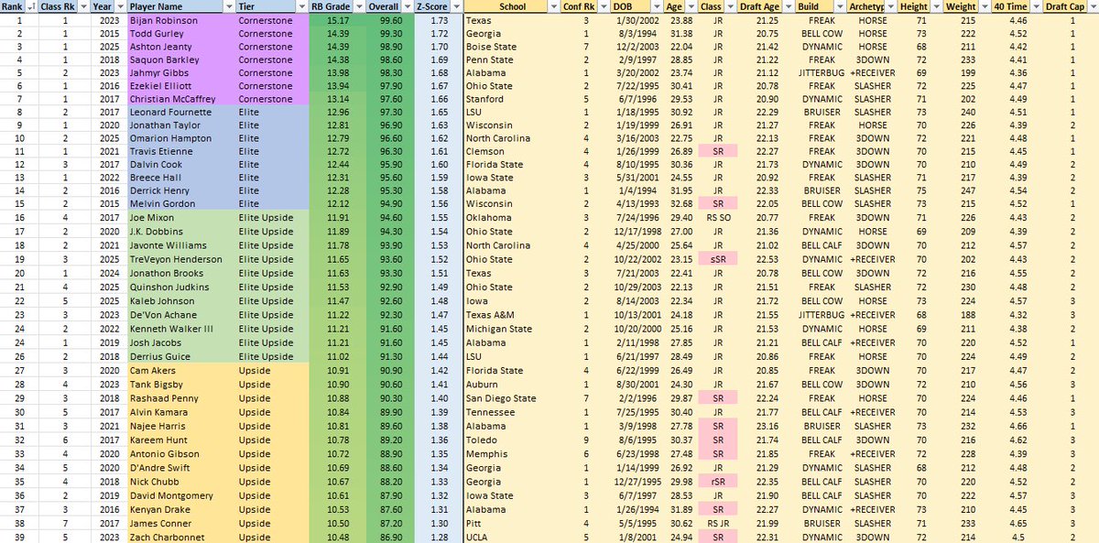
Task: Select the JITTERBUG build cell in Jahmyr Gibbs row
Action: (x=822, y=73)
